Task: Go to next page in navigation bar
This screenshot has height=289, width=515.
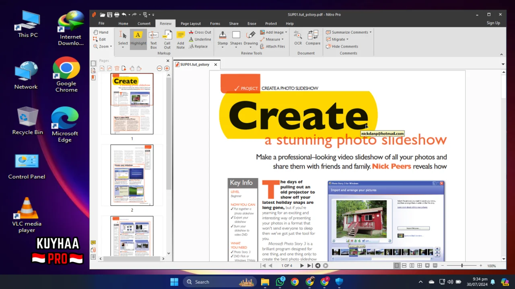Action: coord(302,266)
